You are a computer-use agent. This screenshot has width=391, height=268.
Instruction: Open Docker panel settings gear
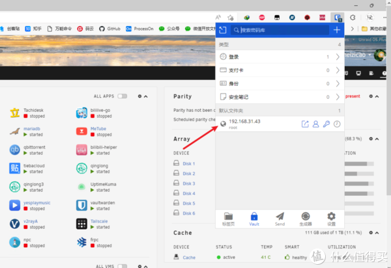tap(139, 96)
